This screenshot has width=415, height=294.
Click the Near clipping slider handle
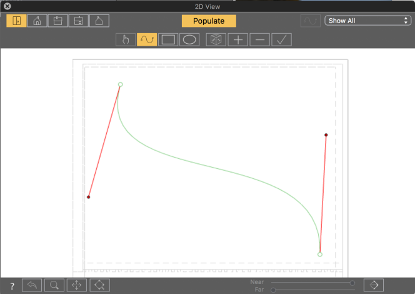[x=352, y=283]
